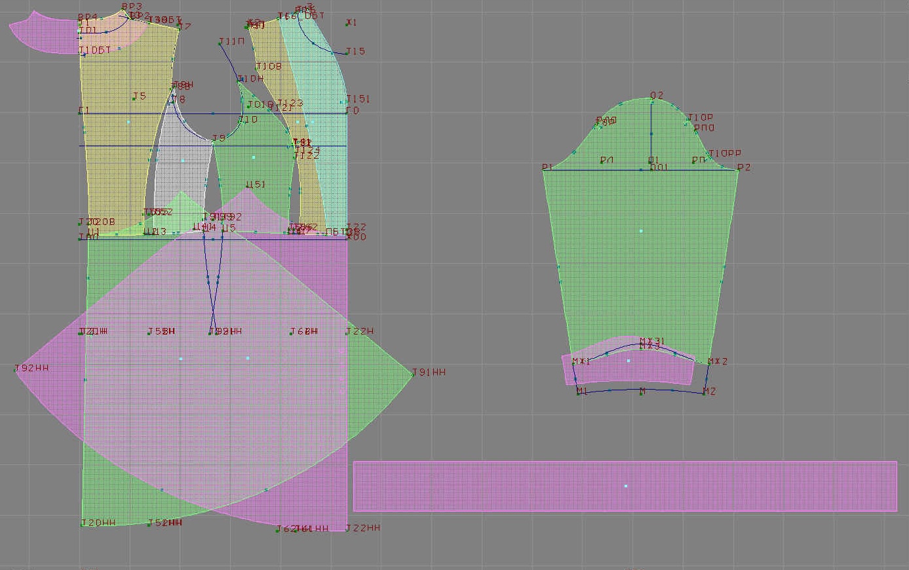Viewport: 909px width, 570px height.
Task: Select point P2 on sleeve right corner
Action: coord(738,170)
